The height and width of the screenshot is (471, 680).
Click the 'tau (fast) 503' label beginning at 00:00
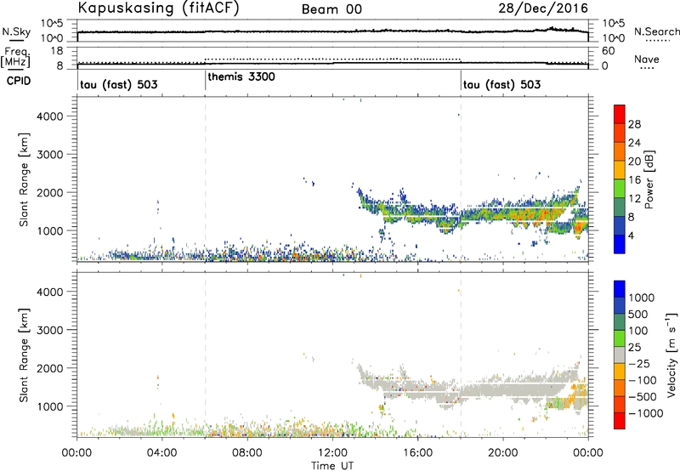(x=119, y=84)
